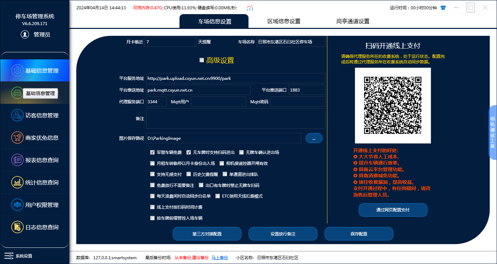Viewport: 497px width, 264px height.
Task: Open 系统设置 sliders icon at bottom left
Action: click(9, 256)
